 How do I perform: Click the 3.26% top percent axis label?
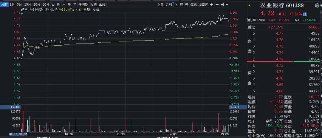pyautogui.click(x=234, y=13)
